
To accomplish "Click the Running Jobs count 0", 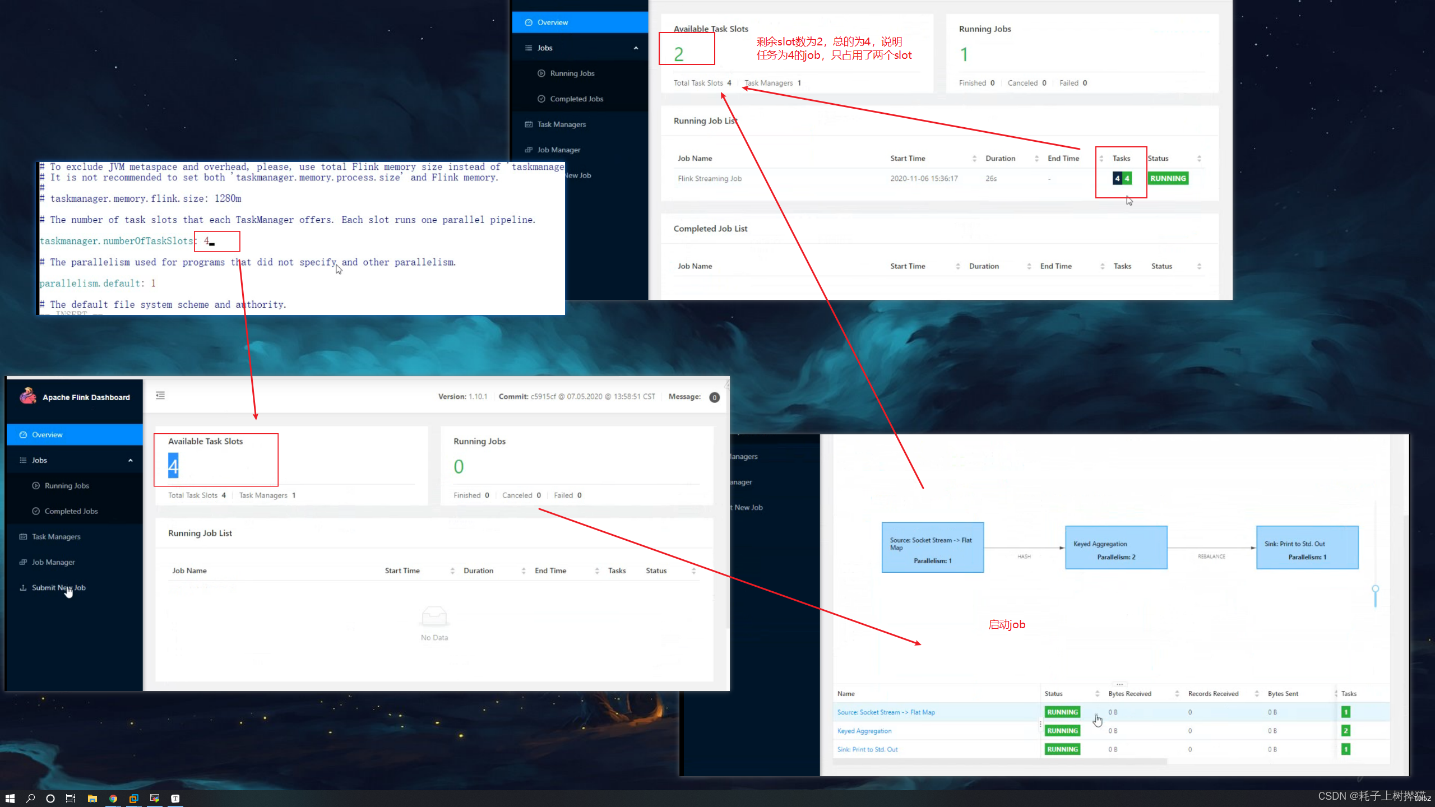I will click(459, 466).
